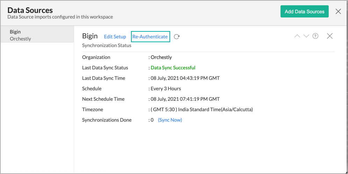Click the Synchronization Status subtitle
Viewport: 348px width, 174px height.
pyautogui.click(x=107, y=45)
